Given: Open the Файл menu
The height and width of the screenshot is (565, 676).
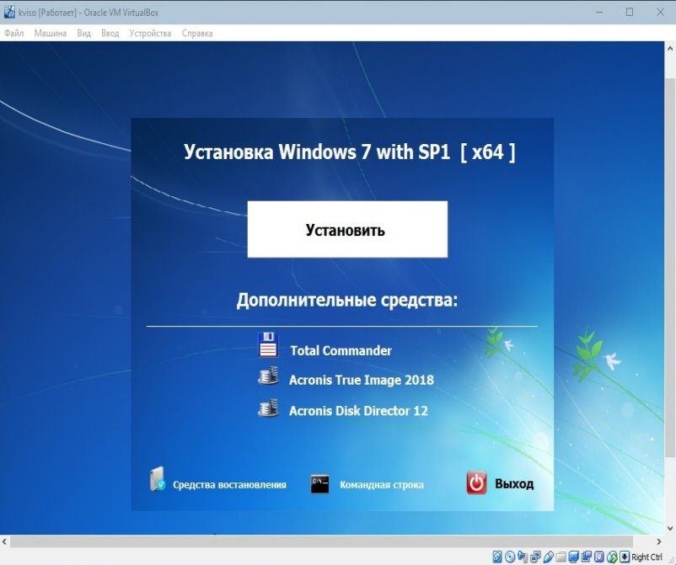Looking at the screenshot, I should coord(13,33).
